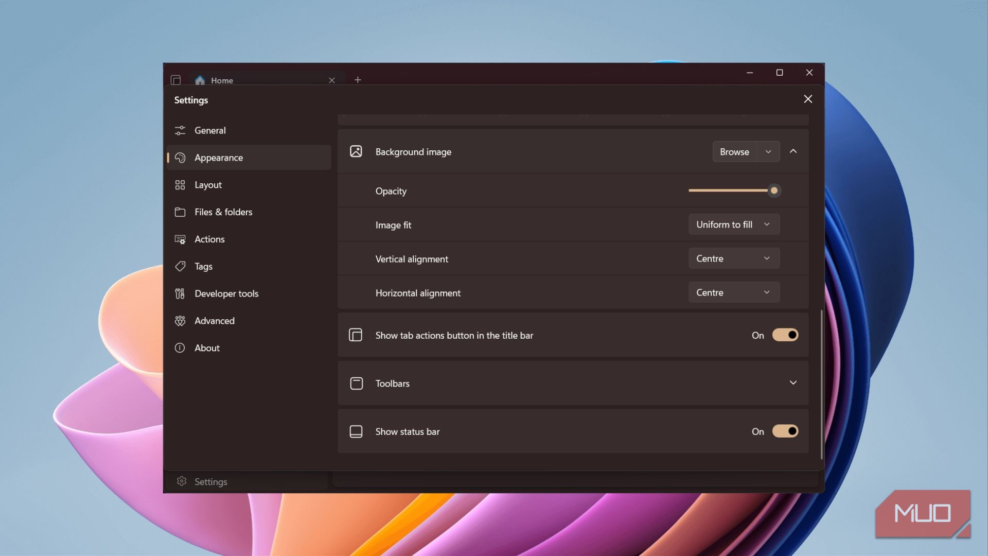This screenshot has width=988, height=556.
Task: Add a new tab with plus button
Action: tap(358, 80)
